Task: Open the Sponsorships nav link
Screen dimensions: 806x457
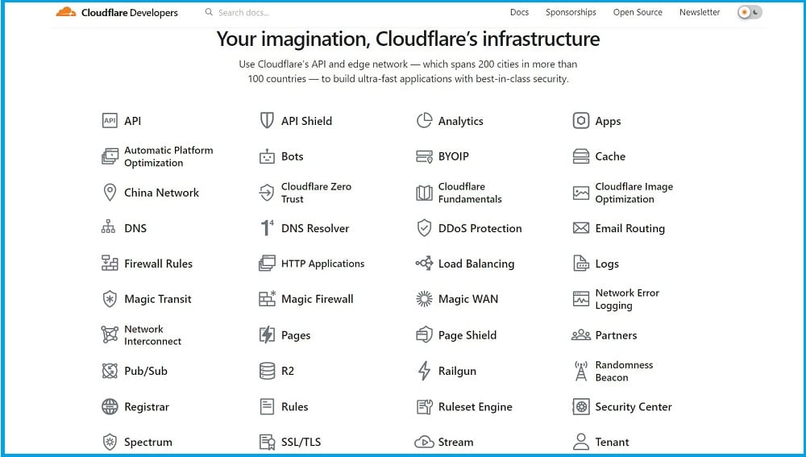Action: point(571,12)
